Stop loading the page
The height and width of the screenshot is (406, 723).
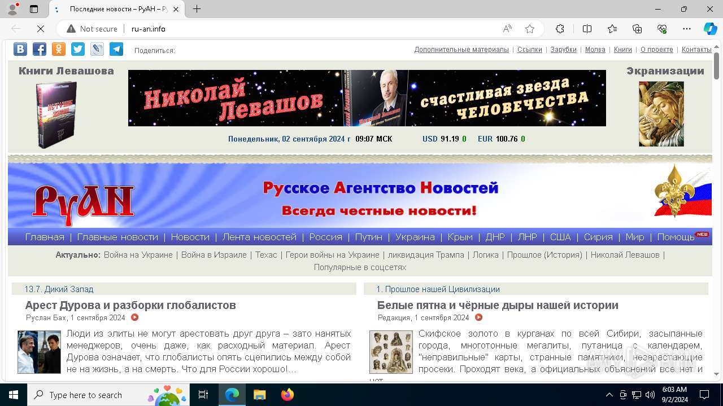40,29
